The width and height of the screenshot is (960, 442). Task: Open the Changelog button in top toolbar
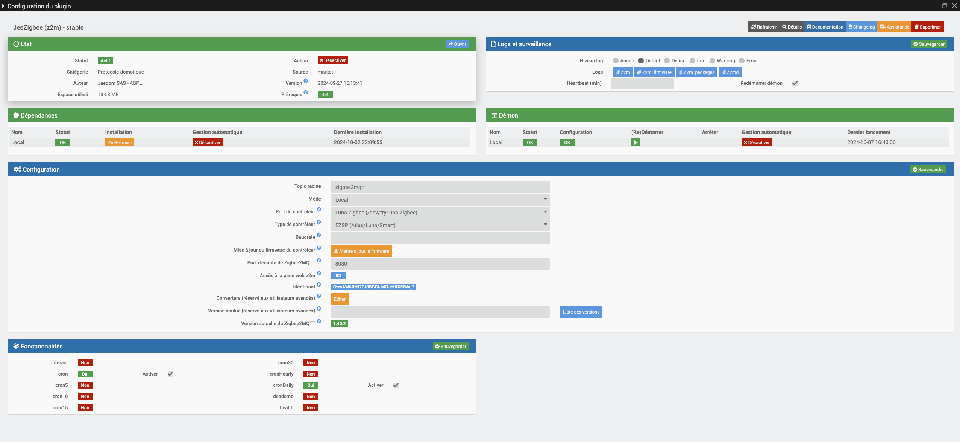coord(861,27)
